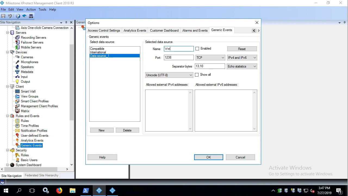Image resolution: width=348 pixels, height=196 pixels.
Task: Open the Site Navigation panel dropdown arrow
Action: click(61, 23)
